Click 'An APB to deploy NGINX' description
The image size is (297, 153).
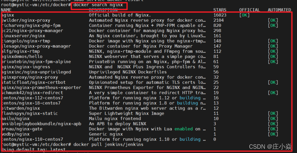click(118, 124)
